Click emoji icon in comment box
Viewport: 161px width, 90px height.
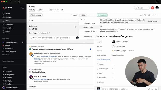click(x=152, y=89)
